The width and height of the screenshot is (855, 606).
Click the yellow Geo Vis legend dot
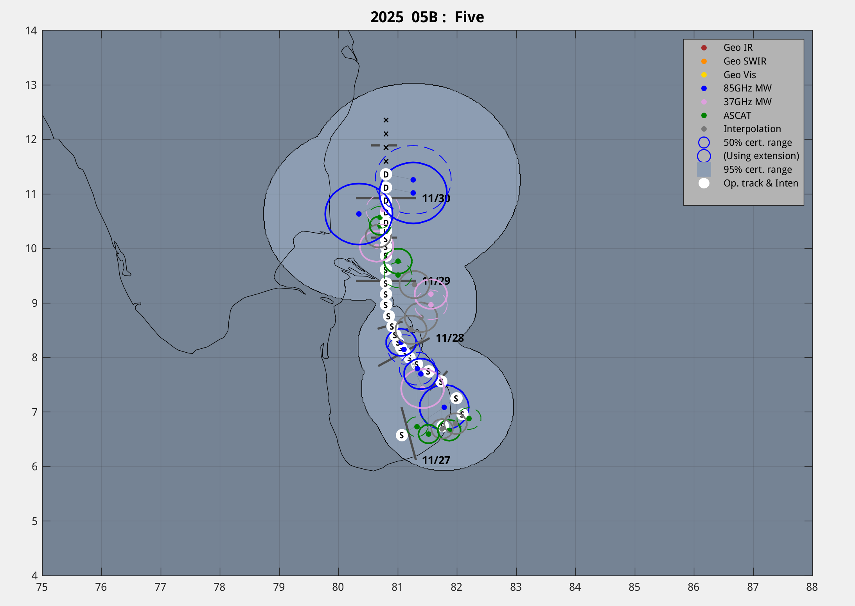pos(704,75)
